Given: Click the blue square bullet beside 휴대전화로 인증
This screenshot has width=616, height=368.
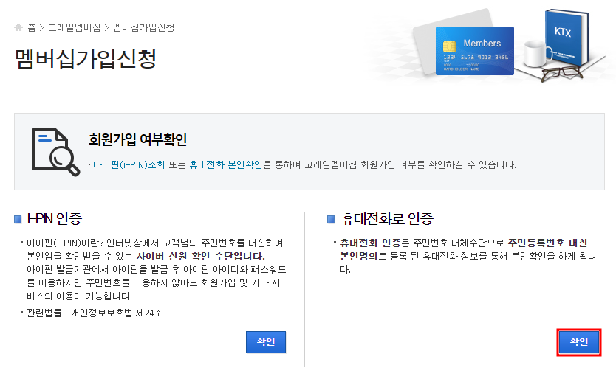Looking at the screenshot, I should click(331, 219).
